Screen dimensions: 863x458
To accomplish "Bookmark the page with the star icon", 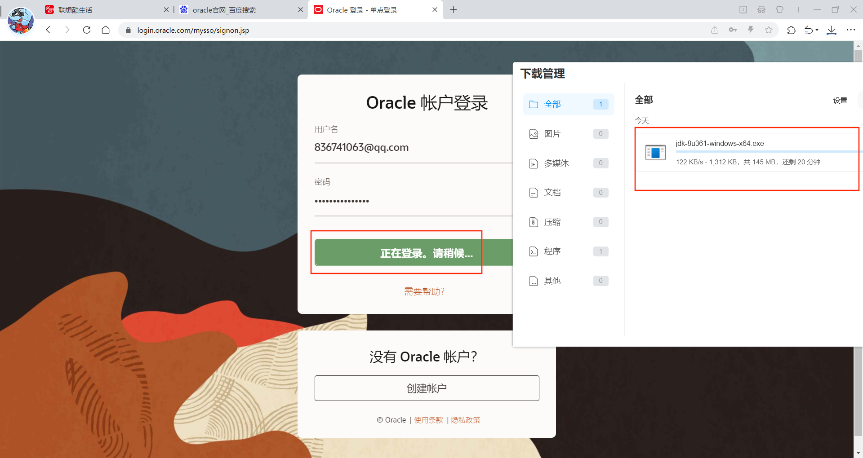I will [x=769, y=30].
